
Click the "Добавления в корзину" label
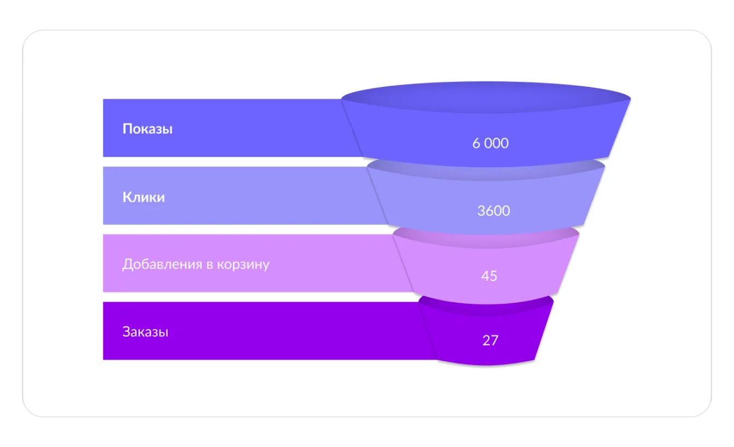pyautogui.click(x=196, y=264)
